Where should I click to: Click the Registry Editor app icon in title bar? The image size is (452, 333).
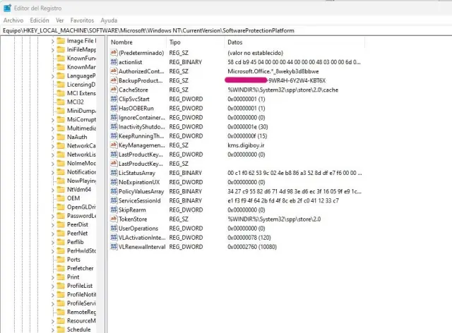7,7
